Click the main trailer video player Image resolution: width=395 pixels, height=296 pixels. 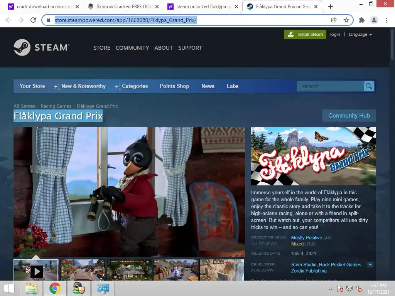click(129, 192)
